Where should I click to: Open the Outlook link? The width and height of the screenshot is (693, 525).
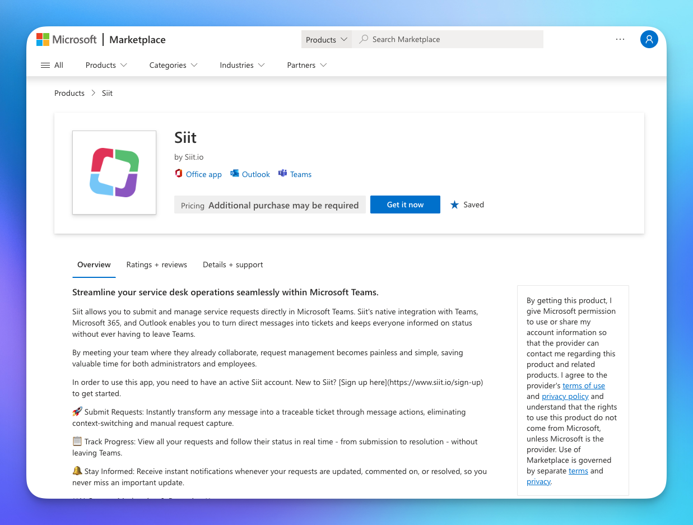[x=256, y=174]
